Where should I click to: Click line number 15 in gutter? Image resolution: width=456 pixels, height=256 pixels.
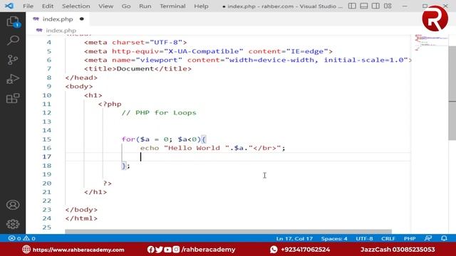pyautogui.click(x=46, y=139)
